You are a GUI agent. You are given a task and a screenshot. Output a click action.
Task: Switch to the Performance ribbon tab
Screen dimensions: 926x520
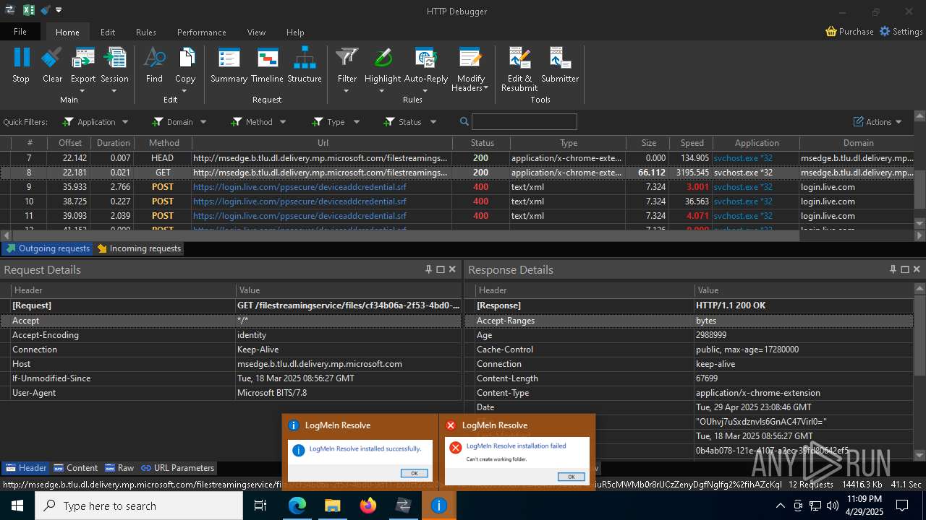point(202,32)
